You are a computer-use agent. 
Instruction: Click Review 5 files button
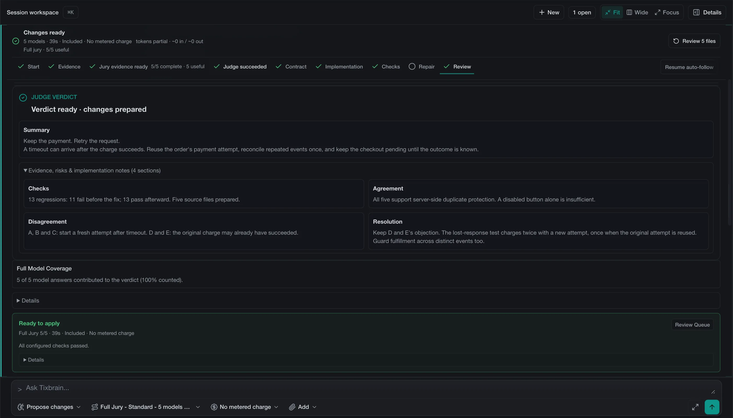694,41
